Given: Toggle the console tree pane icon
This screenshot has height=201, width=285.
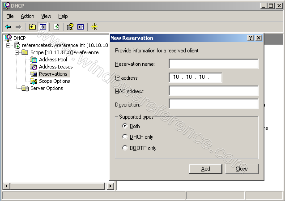Looking at the screenshot, I should 43,27.
